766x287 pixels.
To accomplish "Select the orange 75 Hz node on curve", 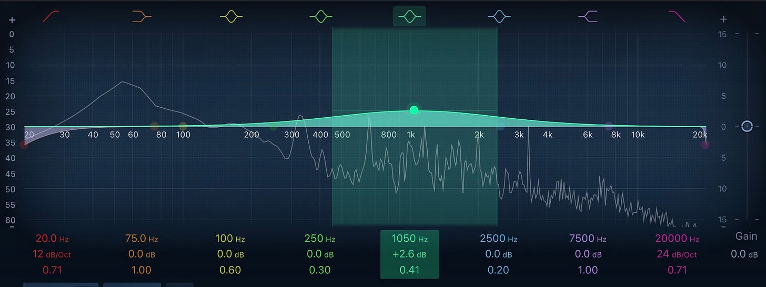I will pos(154,126).
